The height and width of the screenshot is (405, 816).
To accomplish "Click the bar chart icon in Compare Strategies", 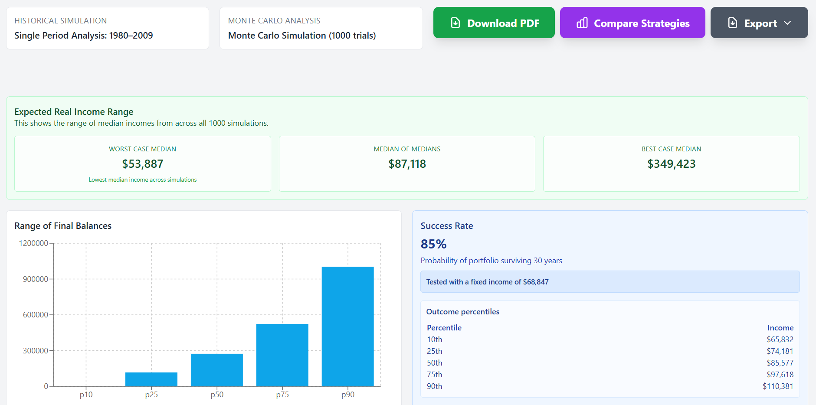I will point(582,23).
